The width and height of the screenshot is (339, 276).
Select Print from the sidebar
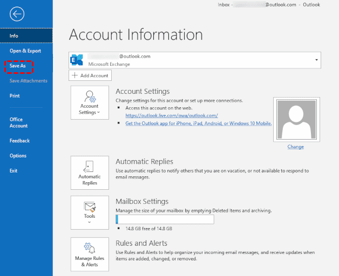tap(15, 96)
